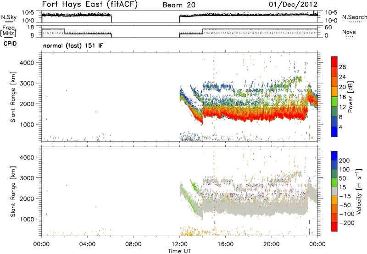Click 'normal (fast) 151 IF' text

(x=73, y=45)
